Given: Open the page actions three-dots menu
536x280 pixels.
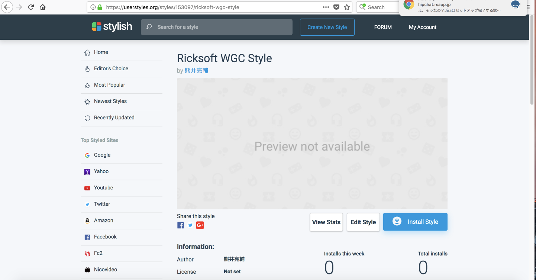Looking at the screenshot, I should pos(326,7).
